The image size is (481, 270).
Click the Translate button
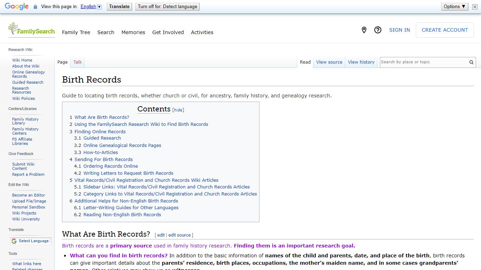click(119, 7)
